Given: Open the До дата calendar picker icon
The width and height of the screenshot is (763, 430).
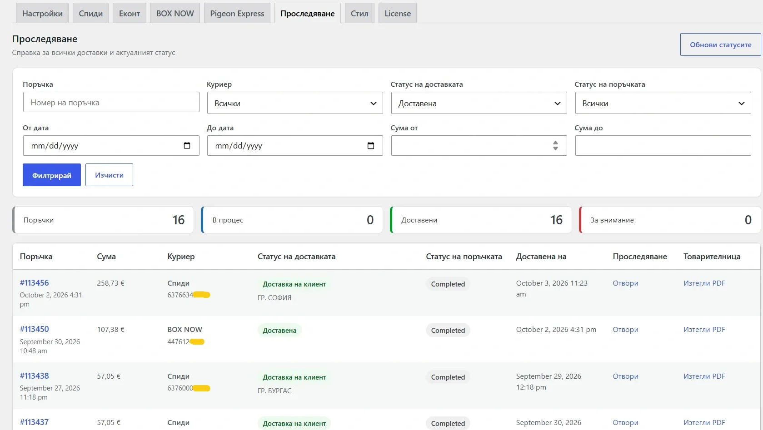Looking at the screenshot, I should pos(371,146).
